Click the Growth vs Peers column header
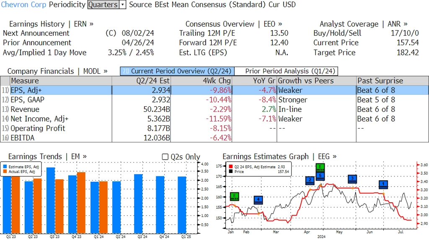 click(x=317, y=81)
